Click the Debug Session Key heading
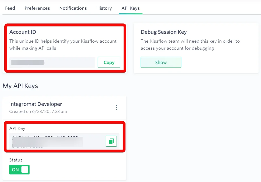 click(164, 32)
